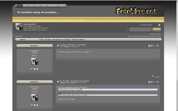The image size is (178, 111).
Task: Click the split topic icon on the reply post
Action: tap(158, 82)
